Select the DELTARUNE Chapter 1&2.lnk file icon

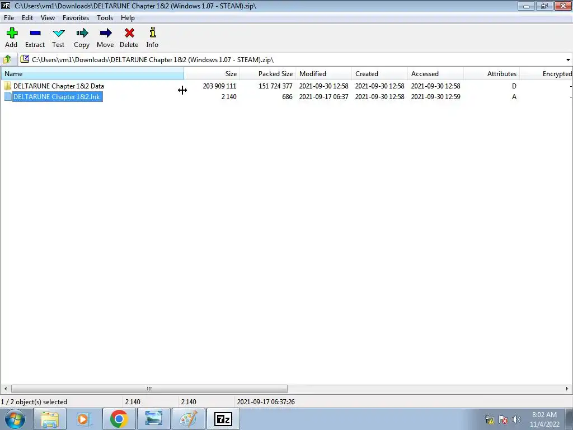[x=8, y=96]
